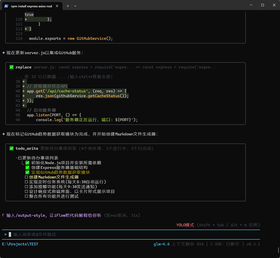Click the prompt ">" marker in the input line
The height and width of the screenshot is (258, 280).
[x=6, y=234]
